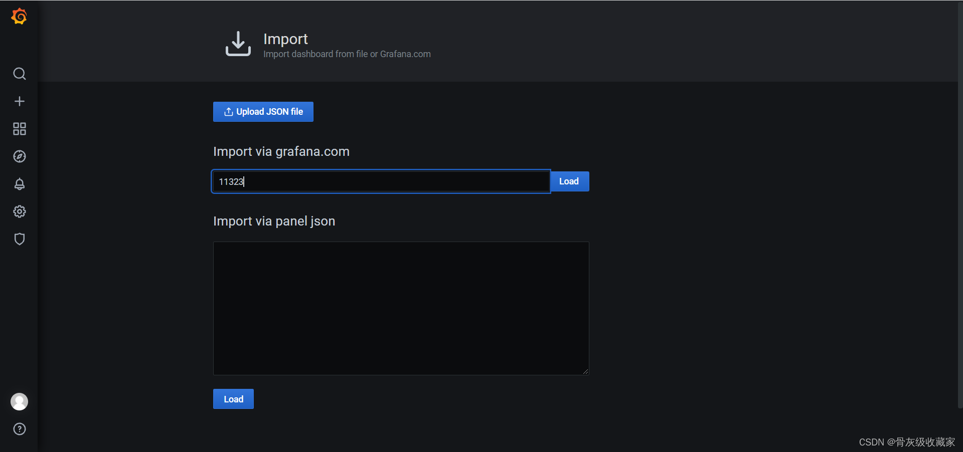
Task: Click the page vertical scrollbar
Action: (x=960, y=204)
